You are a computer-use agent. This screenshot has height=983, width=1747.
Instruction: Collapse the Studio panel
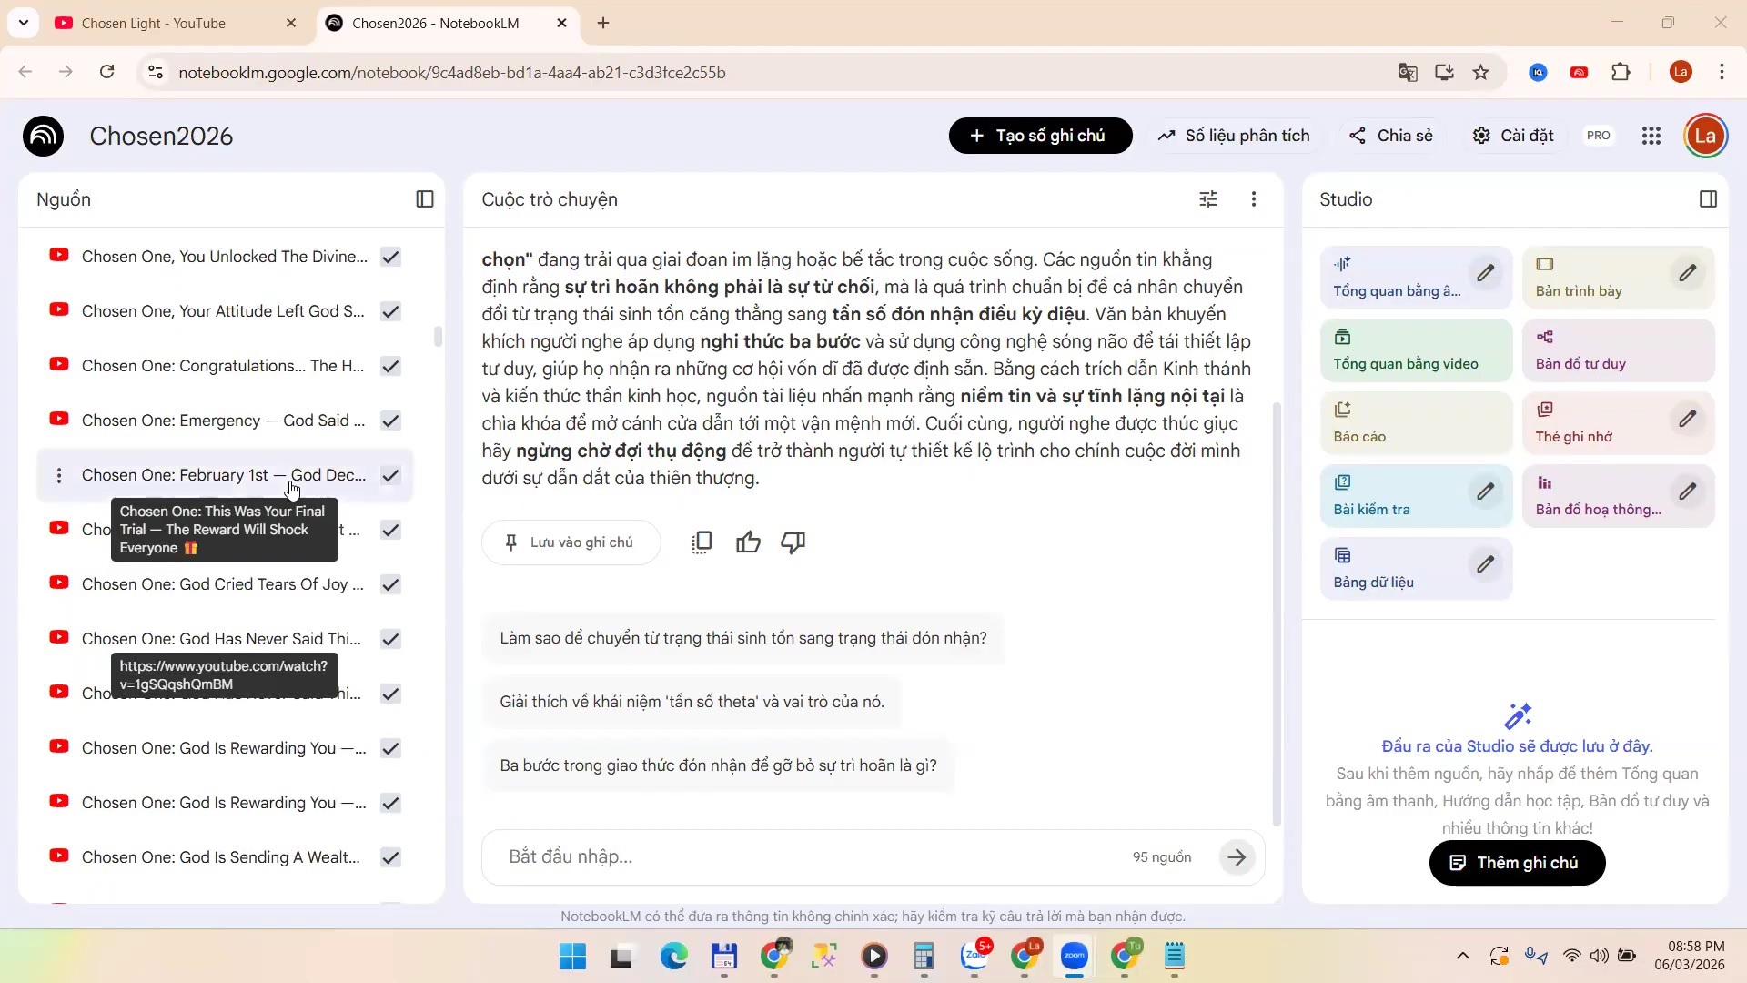pos(1708,199)
